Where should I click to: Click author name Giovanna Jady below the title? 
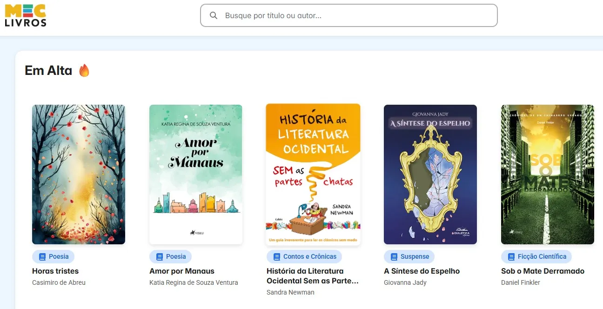(405, 282)
